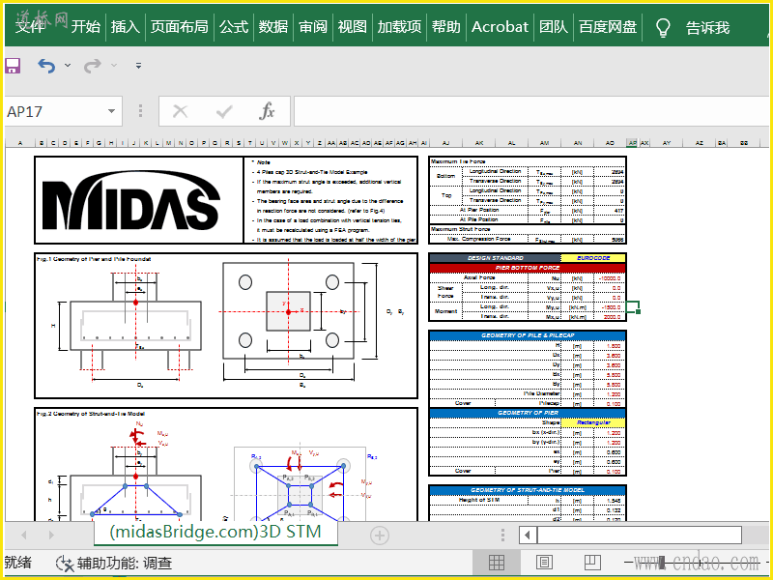
Task: Click the tab bar splitter dots handle
Action: [x=502, y=536]
